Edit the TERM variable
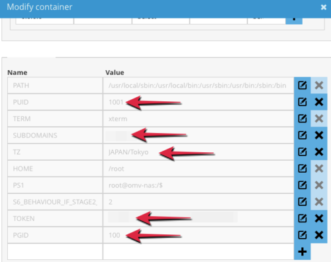This screenshot has width=331, height=262. coord(303,118)
